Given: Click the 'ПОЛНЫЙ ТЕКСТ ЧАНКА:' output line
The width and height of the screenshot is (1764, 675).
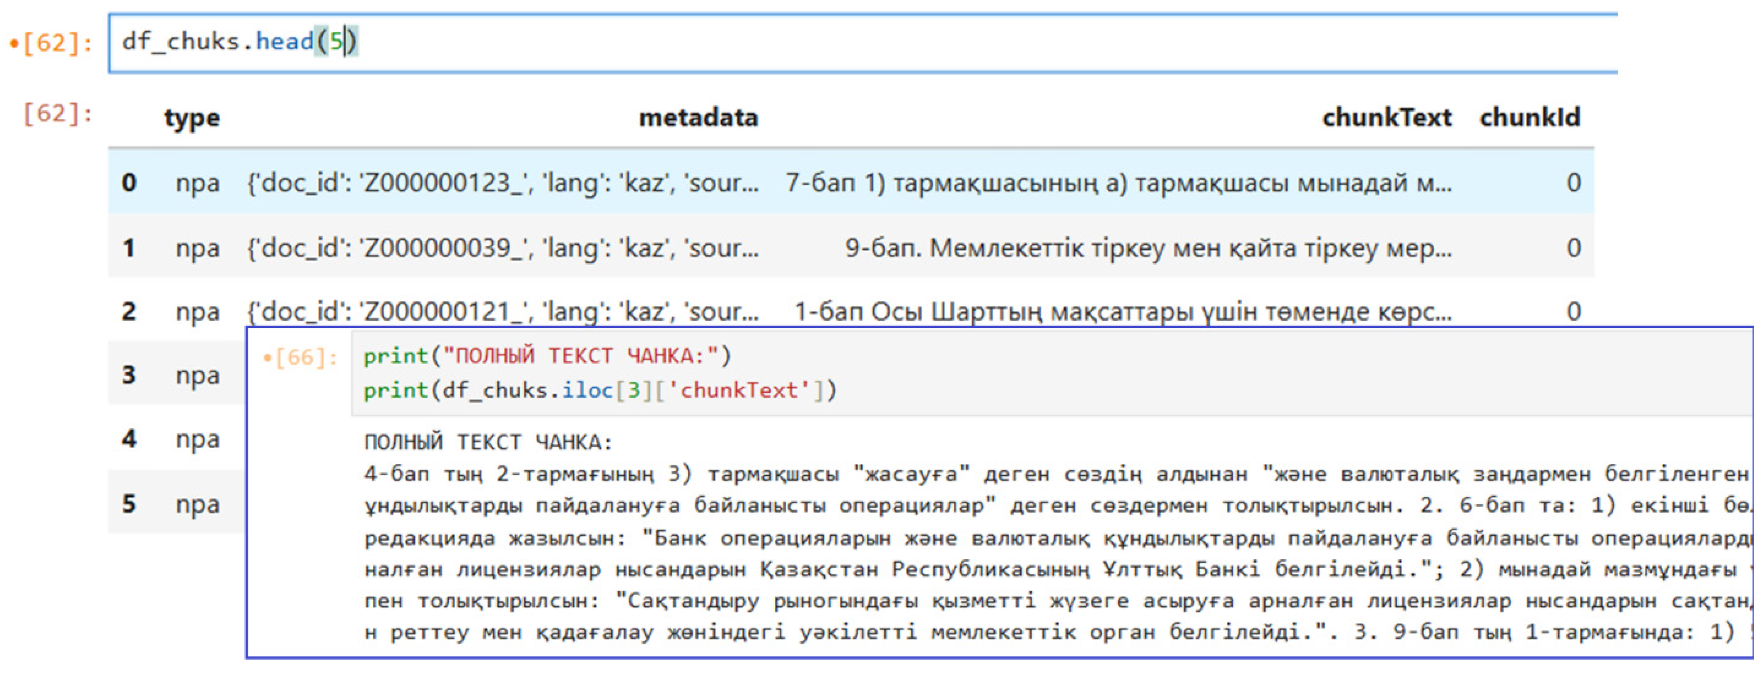Looking at the screenshot, I should coord(487,443).
